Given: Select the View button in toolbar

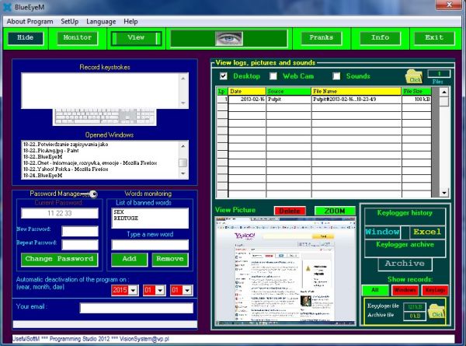Looking at the screenshot, I should coord(136,38).
